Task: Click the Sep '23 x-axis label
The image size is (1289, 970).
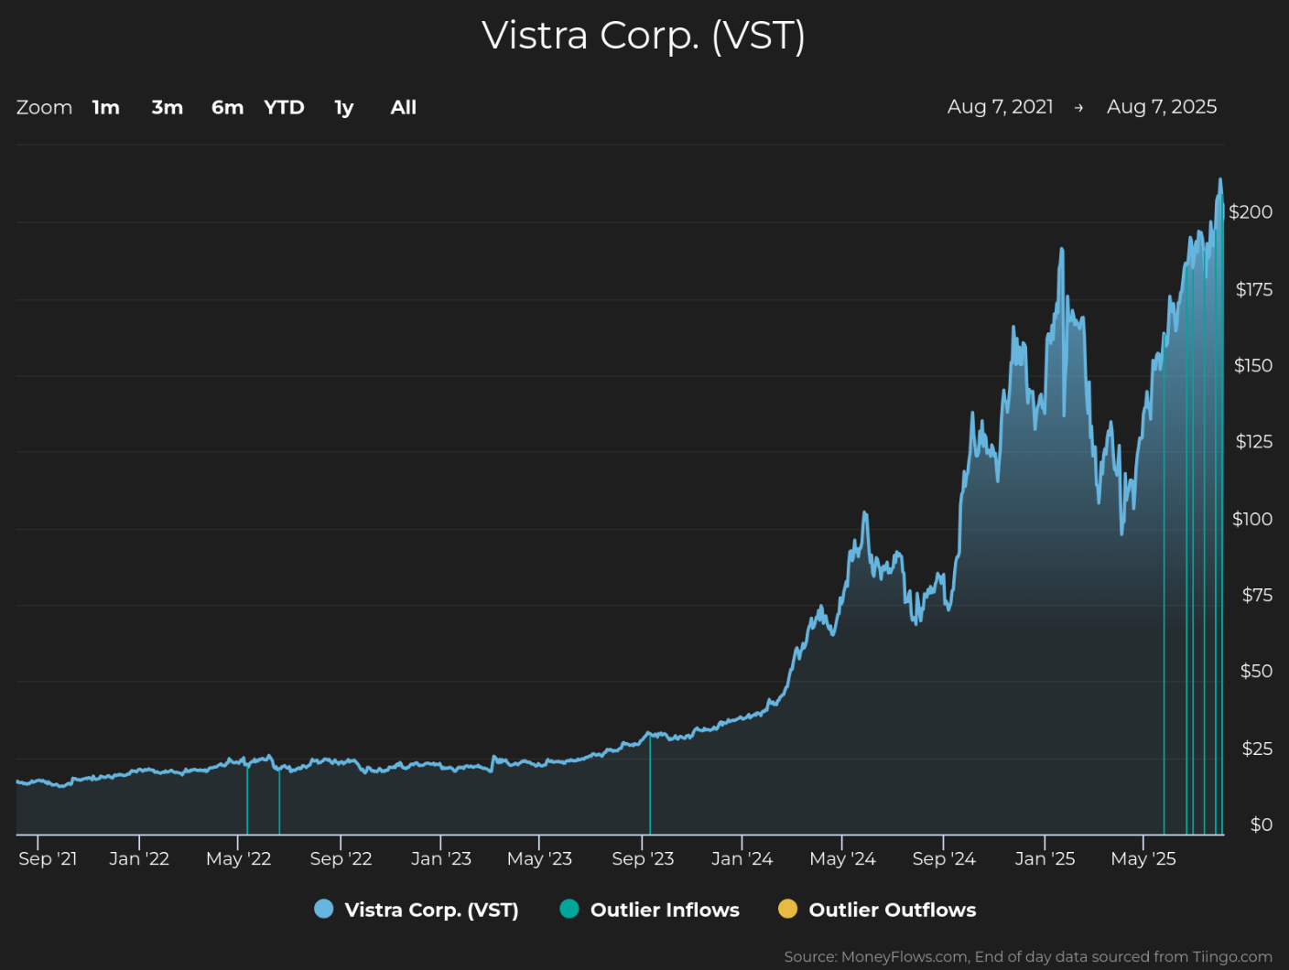Action: pos(643,859)
